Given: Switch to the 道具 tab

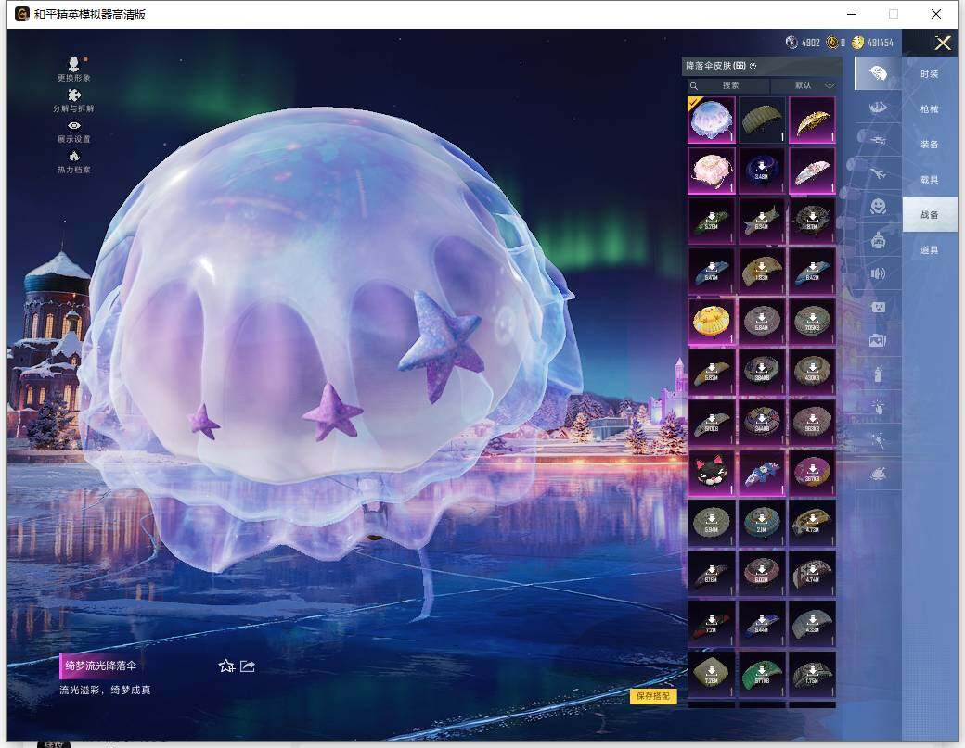Looking at the screenshot, I should click(x=930, y=249).
